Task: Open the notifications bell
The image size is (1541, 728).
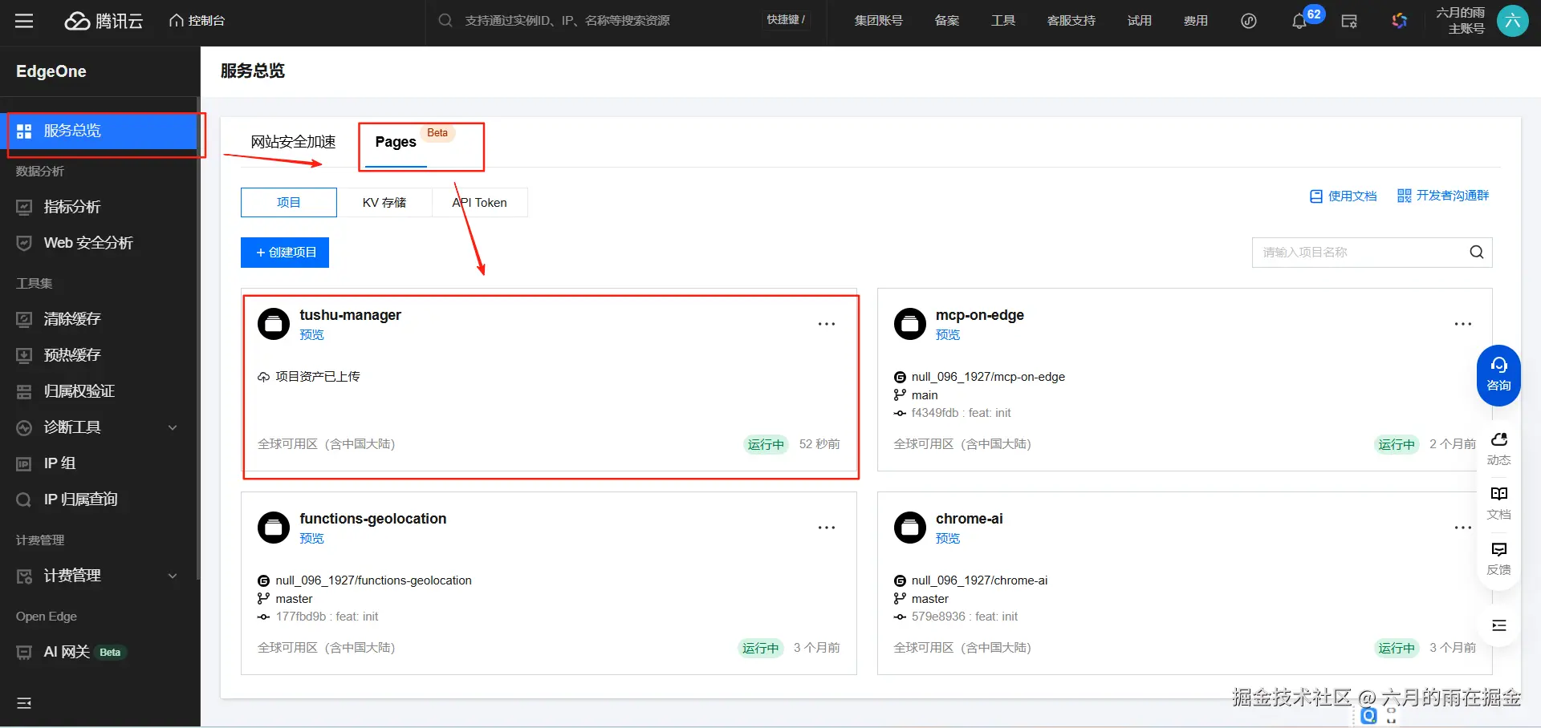Action: (1299, 22)
